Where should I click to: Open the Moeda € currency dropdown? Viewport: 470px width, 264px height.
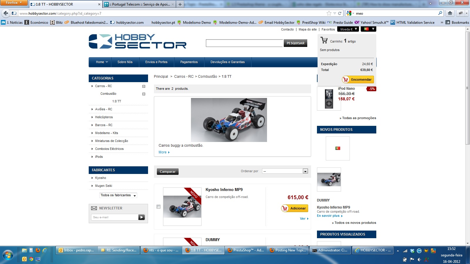click(348, 29)
